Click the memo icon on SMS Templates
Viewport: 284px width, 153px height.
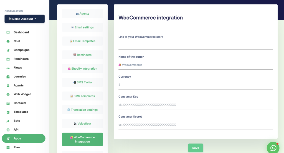(72, 96)
